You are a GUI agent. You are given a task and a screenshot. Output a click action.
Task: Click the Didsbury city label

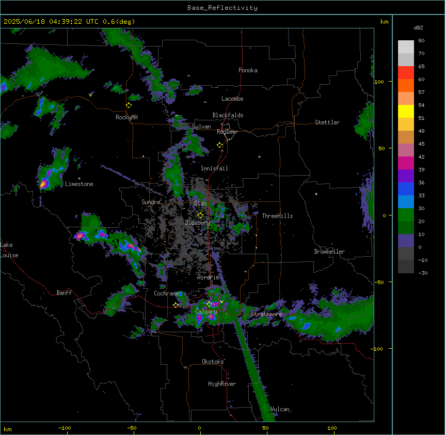pos(198,223)
